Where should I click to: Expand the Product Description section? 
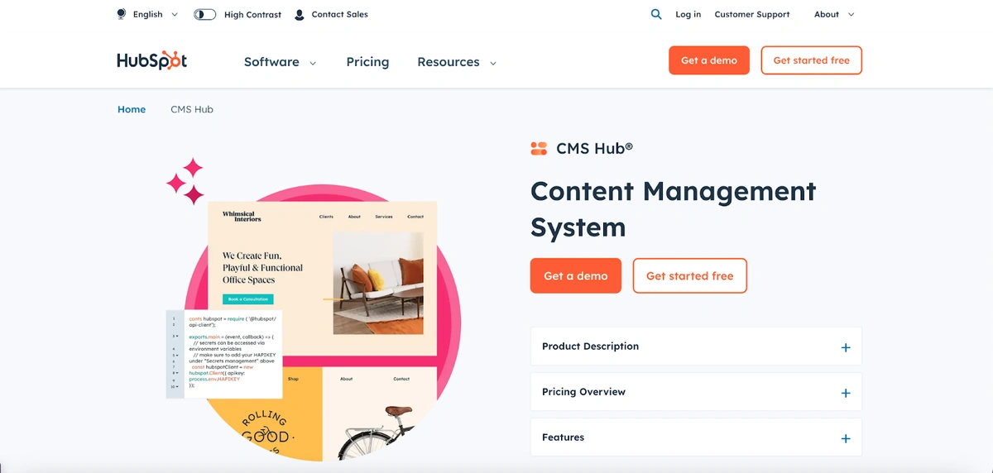tap(696, 346)
